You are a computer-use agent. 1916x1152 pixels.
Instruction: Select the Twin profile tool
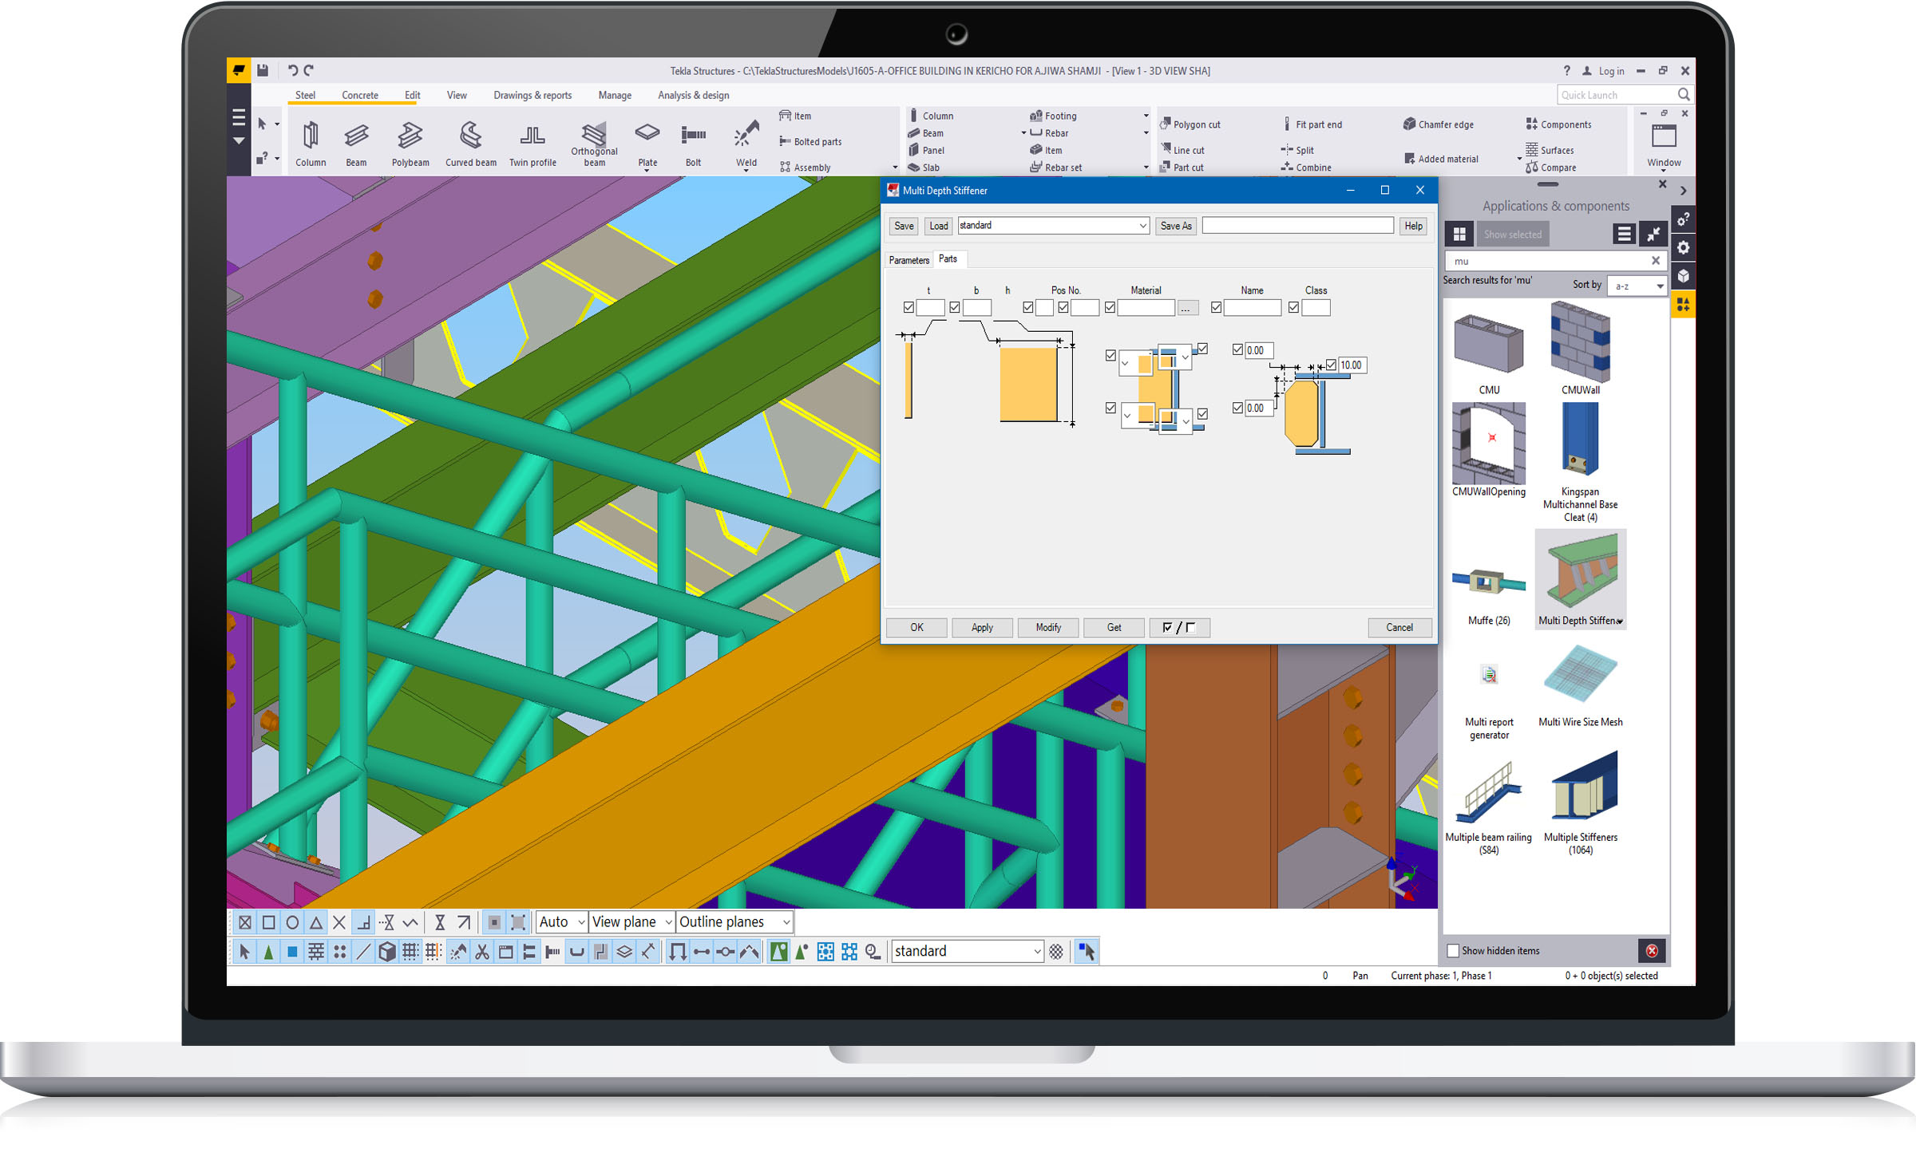(532, 144)
